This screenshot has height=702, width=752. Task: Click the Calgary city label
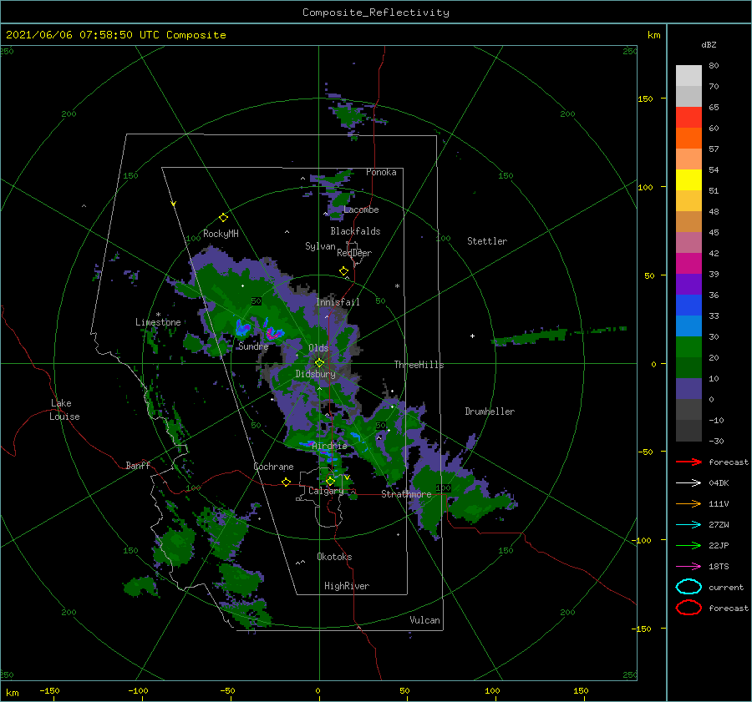[x=326, y=491]
